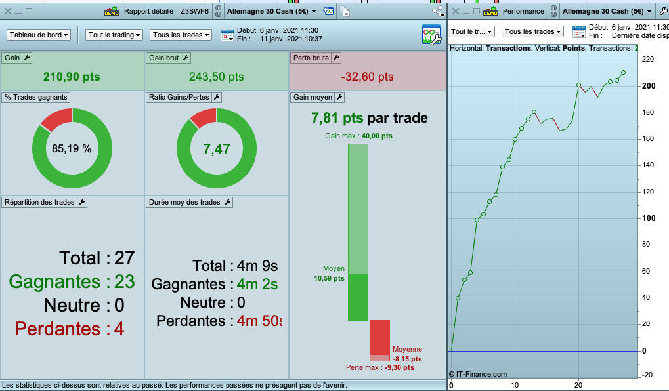Click 85,19 % winning trades donut
Image resolution: width=669 pixels, height=391 pixels.
click(x=72, y=148)
